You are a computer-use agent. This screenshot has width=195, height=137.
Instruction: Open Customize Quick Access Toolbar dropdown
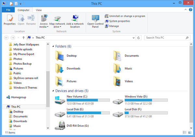20,4
